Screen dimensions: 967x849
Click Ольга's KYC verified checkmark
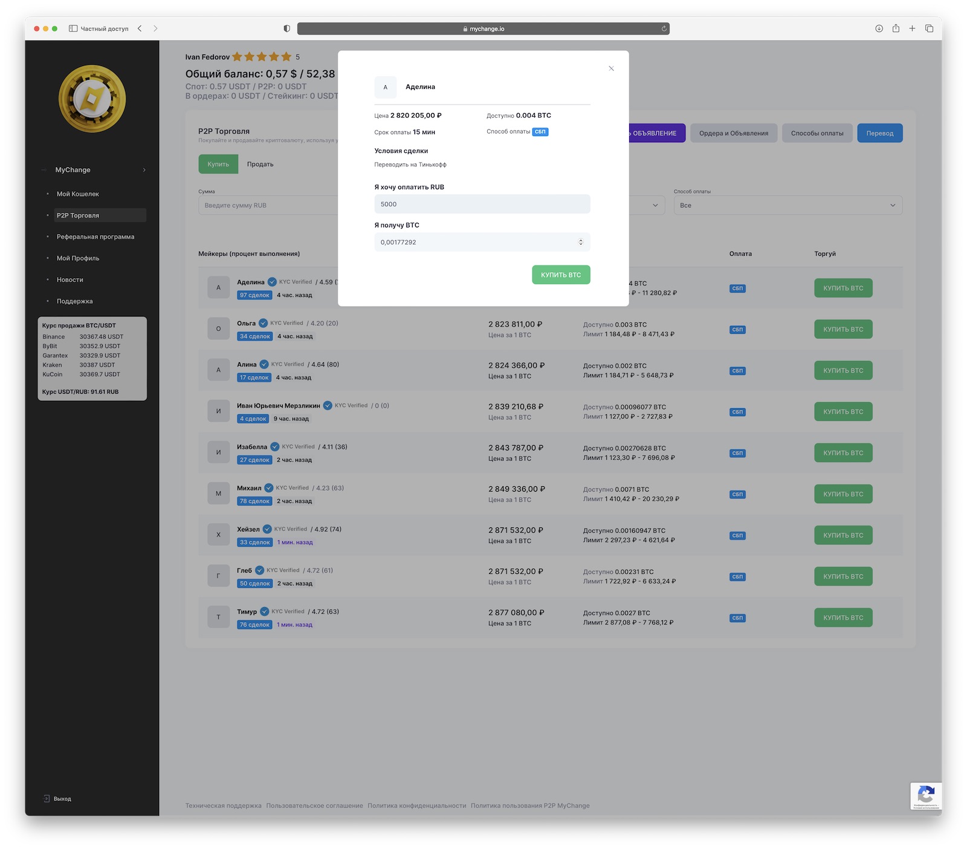pos(263,323)
